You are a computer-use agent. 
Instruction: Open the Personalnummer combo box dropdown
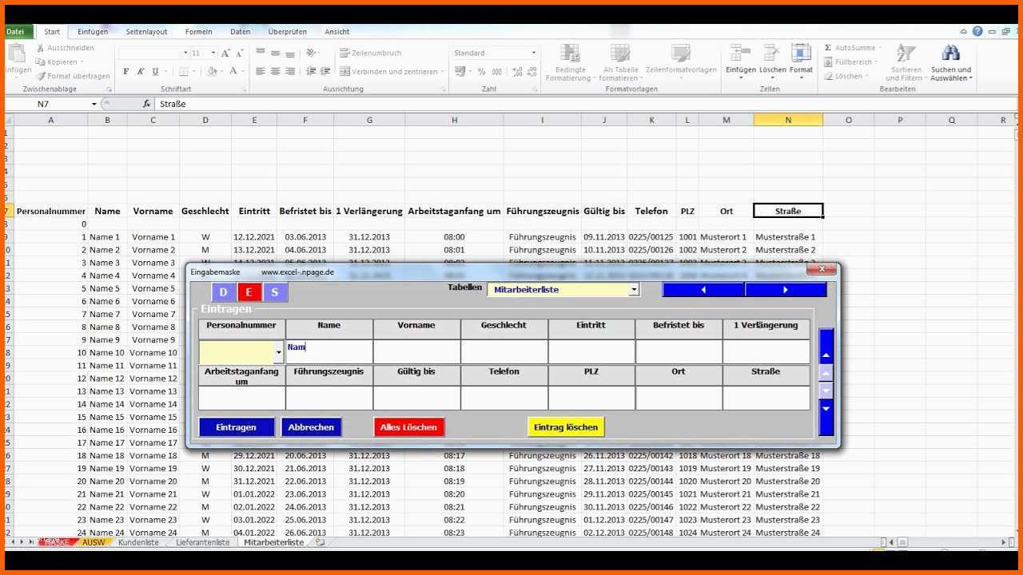coord(279,351)
